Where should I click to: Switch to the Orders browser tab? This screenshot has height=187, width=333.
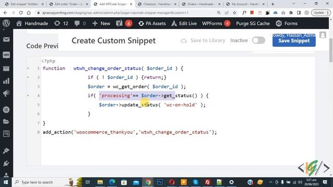coord(201,4)
